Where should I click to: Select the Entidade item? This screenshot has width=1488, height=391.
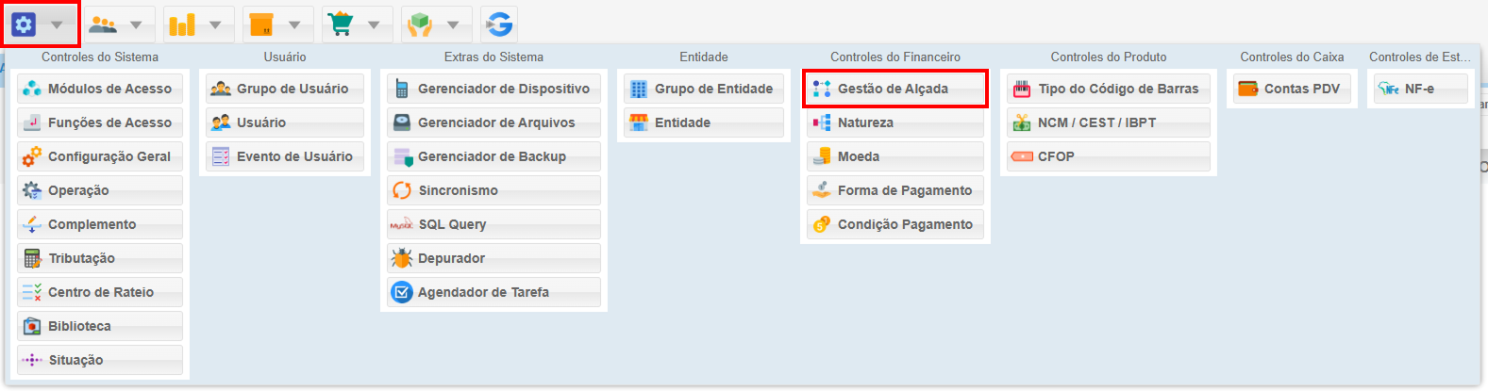tap(704, 122)
